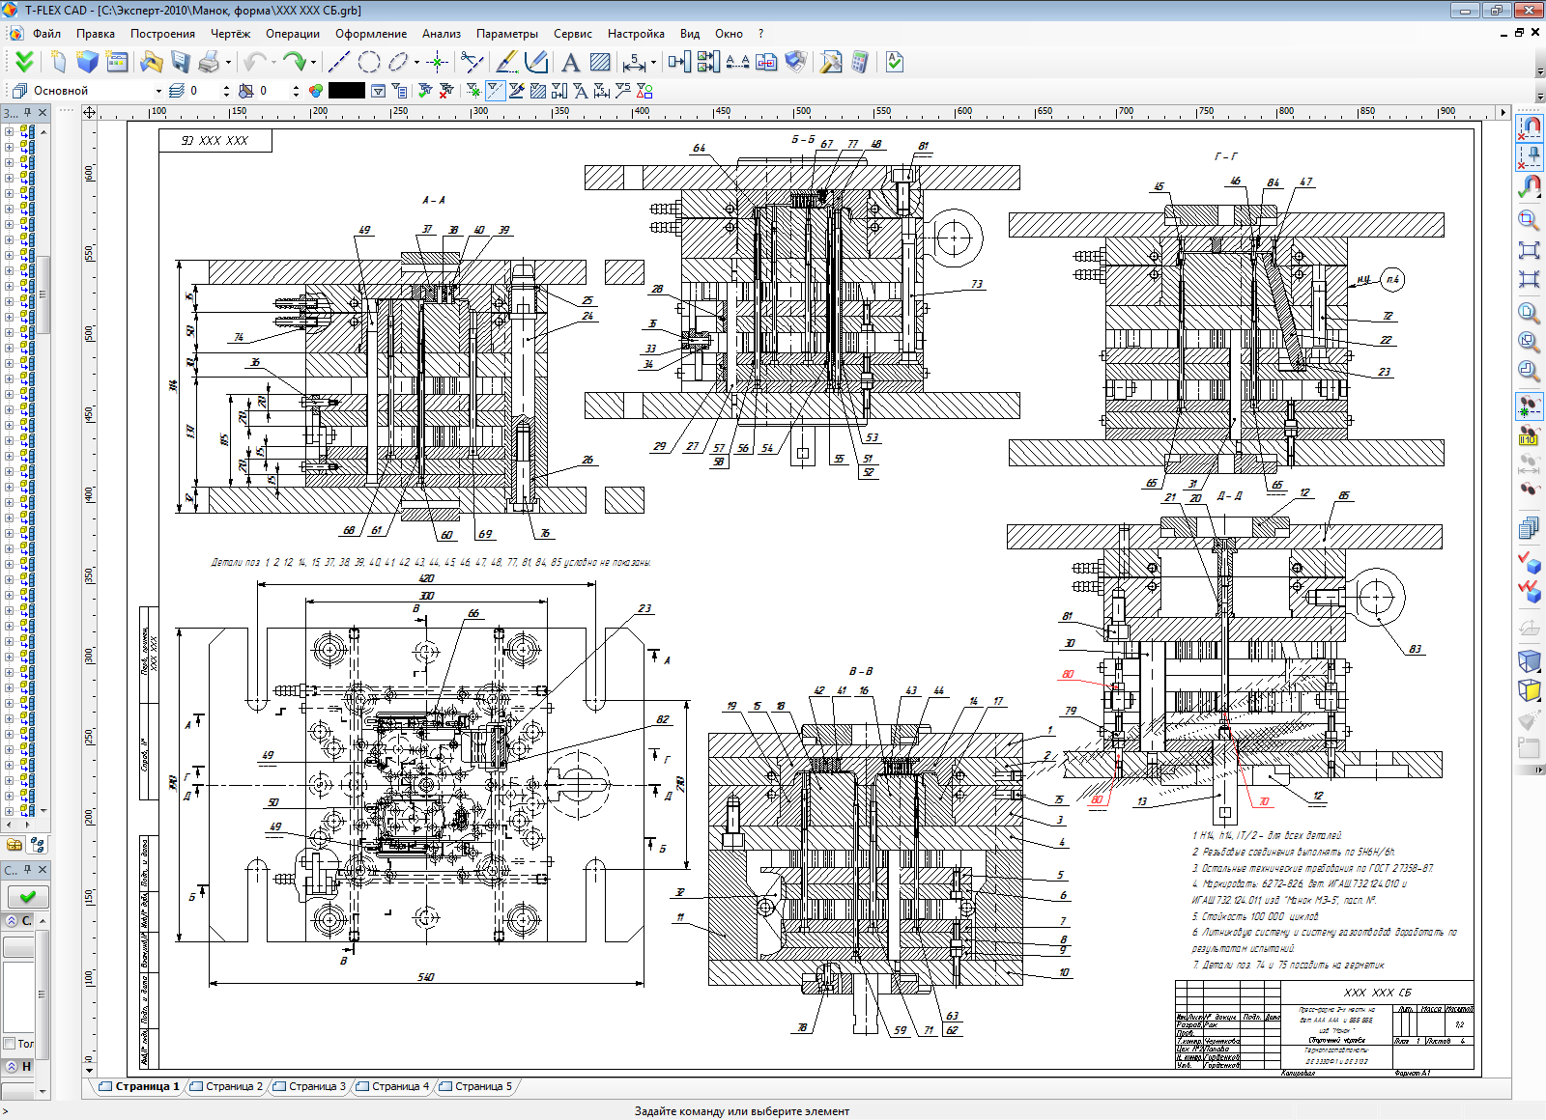The width and height of the screenshot is (1546, 1120).
Task: Open the Оформление menu
Action: click(x=371, y=33)
